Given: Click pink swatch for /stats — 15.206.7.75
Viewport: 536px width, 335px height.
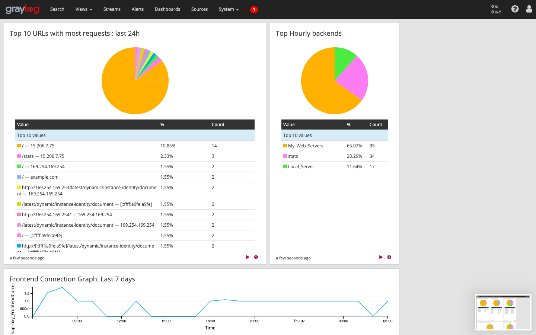Looking at the screenshot, I should point(19,156).
